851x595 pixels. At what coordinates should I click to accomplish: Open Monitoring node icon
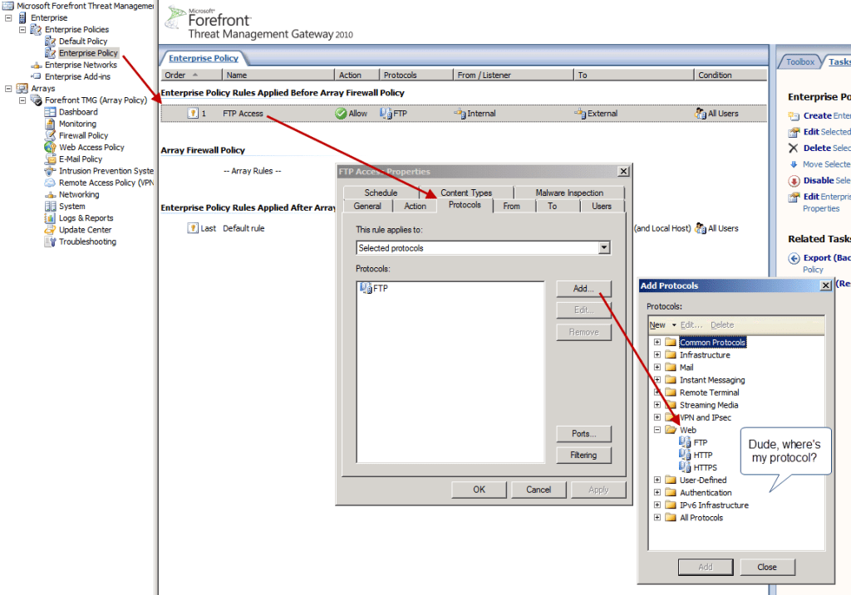50,124
